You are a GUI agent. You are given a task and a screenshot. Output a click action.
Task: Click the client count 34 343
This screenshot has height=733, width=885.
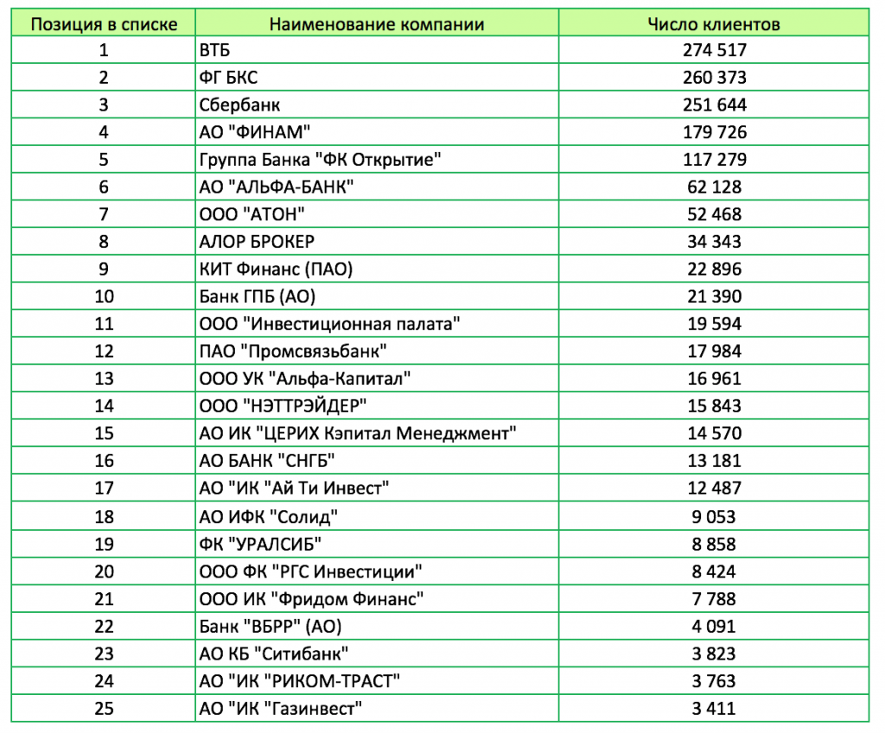click(715, 242)
